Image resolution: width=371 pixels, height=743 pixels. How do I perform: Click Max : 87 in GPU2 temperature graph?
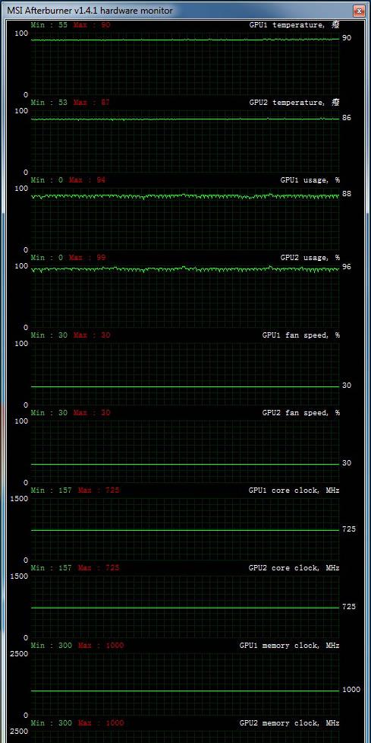[x=92, y=103]
